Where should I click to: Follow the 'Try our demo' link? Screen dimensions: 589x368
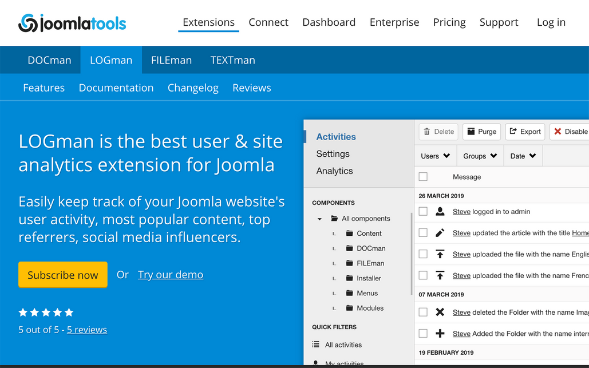point(171,275)
